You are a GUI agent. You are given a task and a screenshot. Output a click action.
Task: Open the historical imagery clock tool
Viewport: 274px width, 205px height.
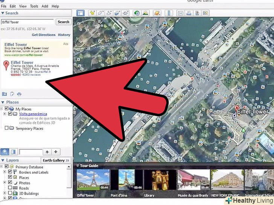(137, 13)
